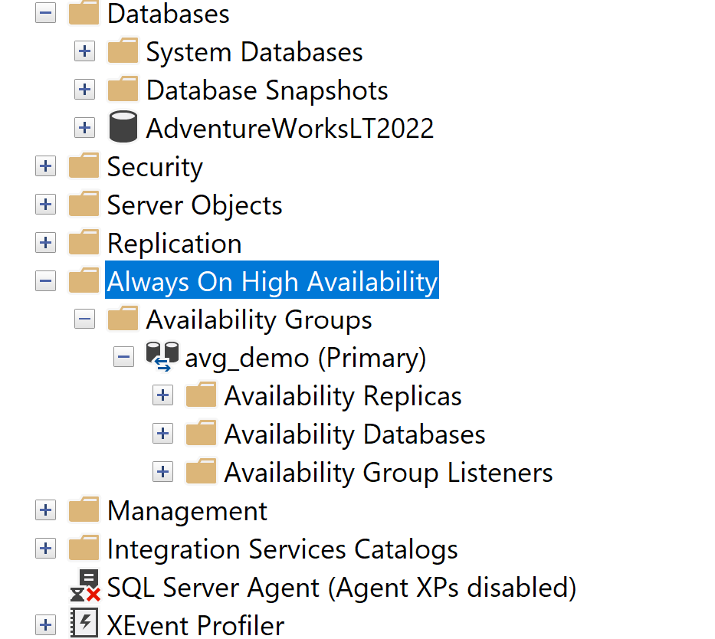The width and height of the screenshot is (715, 639).
Task: Select Availability Replicas label
Action: 343,396
